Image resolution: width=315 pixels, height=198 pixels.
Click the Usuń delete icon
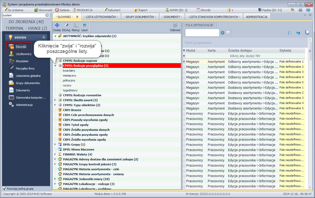(84, 25)
